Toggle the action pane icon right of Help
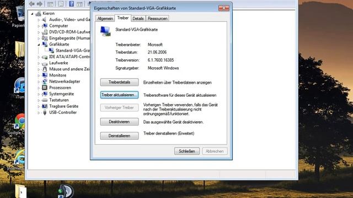 pyautogui.click(x=79, y=4)
